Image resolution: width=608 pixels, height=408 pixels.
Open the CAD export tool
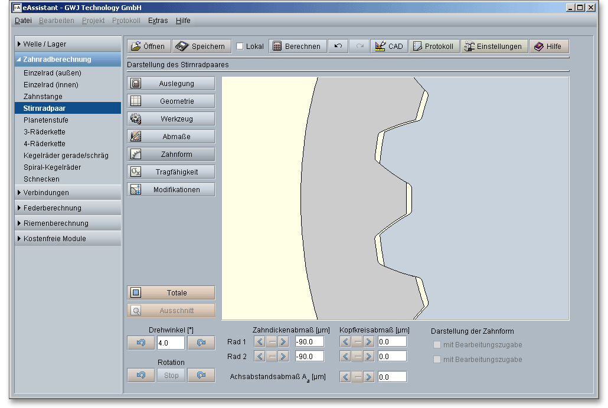click(390, 47)
